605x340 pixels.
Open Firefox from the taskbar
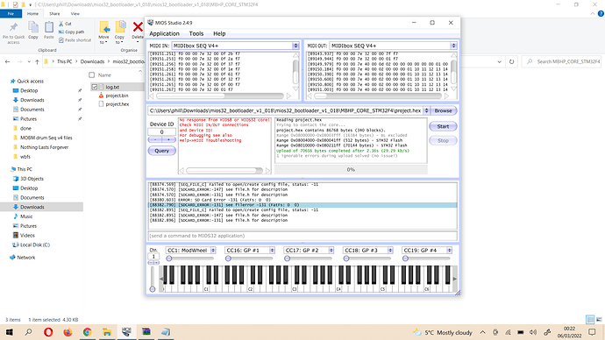click(68, 332)
